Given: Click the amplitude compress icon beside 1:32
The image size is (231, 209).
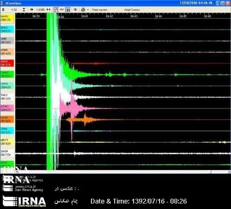Looking at the screenshot, I should point(24,10).
